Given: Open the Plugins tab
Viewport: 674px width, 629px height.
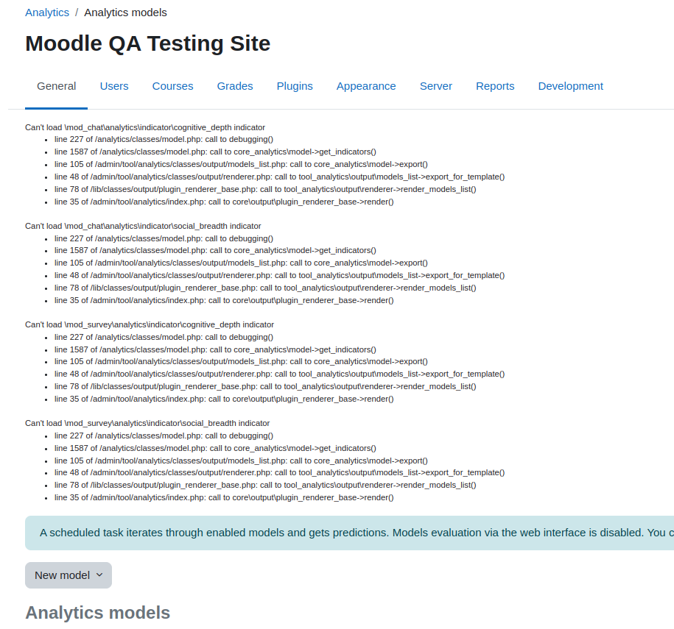Looking at the screenshot, I should (x=295, y=86).
